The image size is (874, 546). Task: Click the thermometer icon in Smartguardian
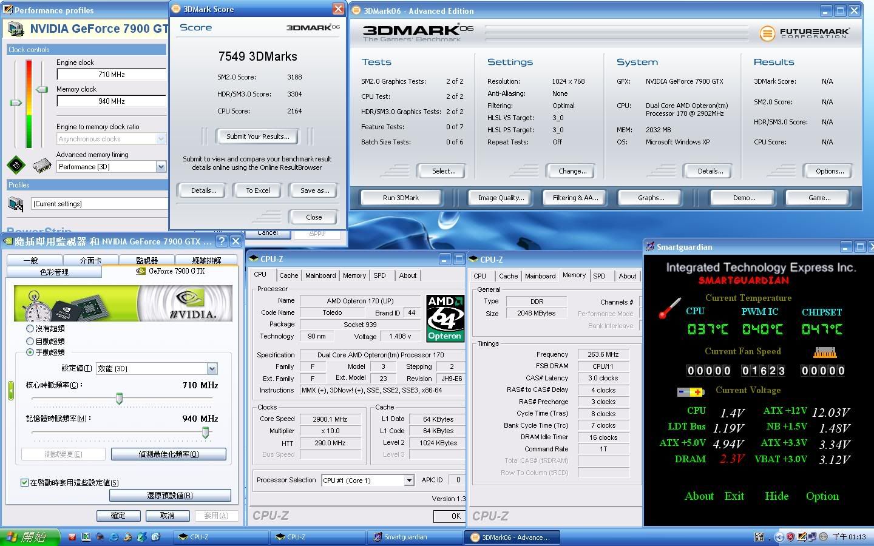coord(670,308)
